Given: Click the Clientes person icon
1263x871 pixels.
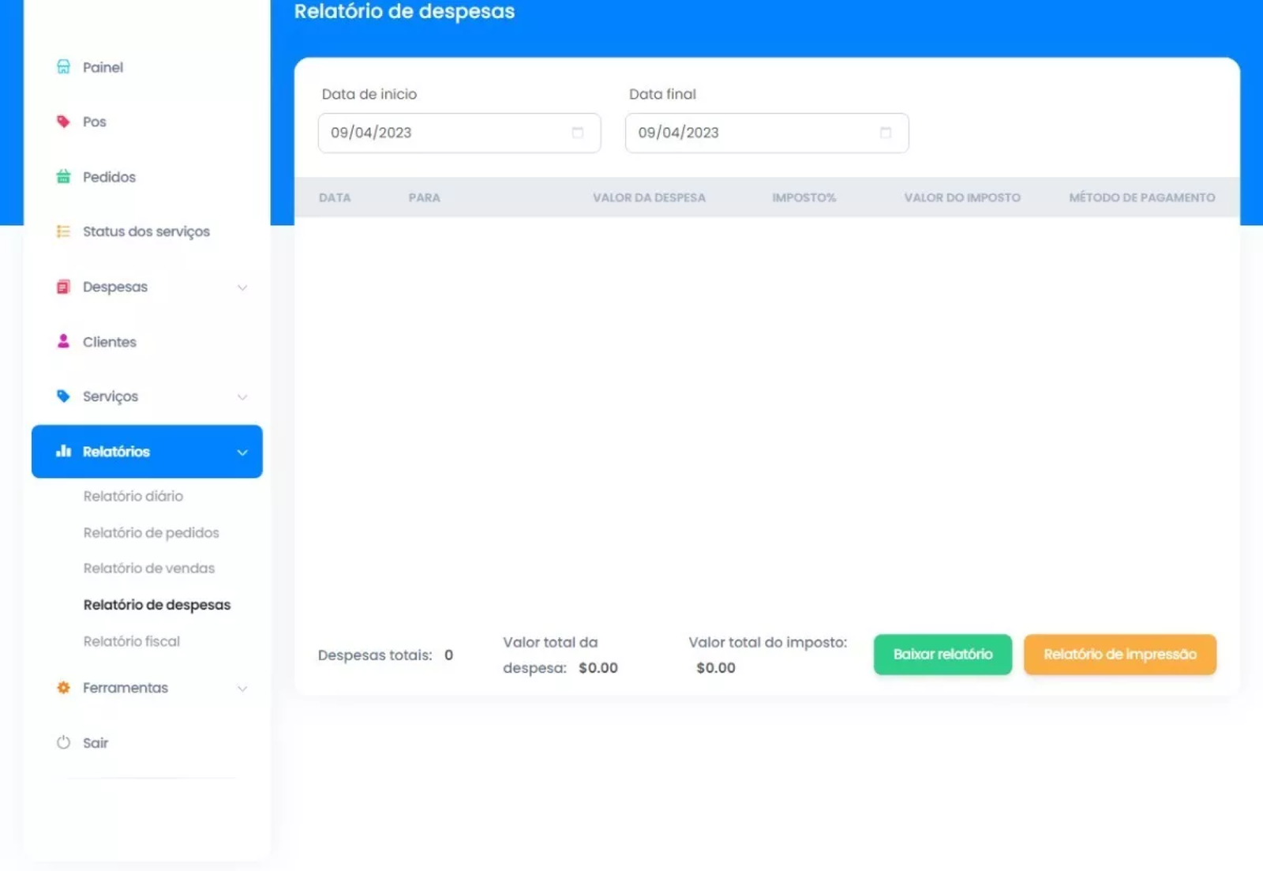Looking at the screenshot, I should [x=63, y=341].
